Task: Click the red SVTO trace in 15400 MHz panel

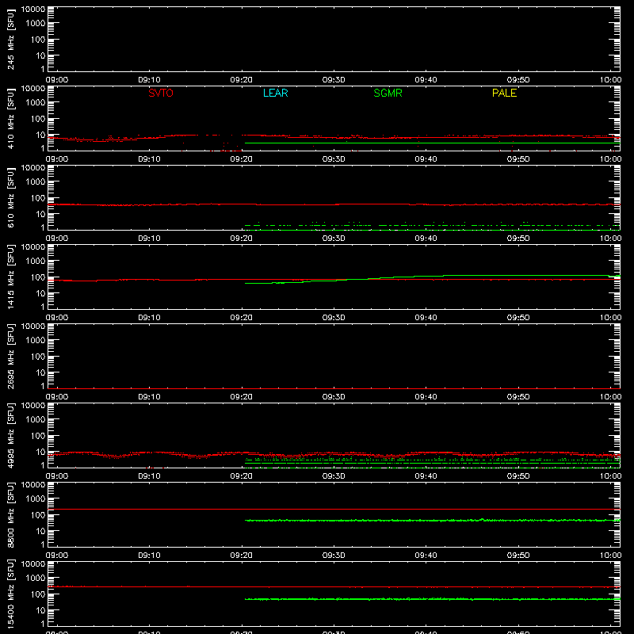Action: point(334,586)
